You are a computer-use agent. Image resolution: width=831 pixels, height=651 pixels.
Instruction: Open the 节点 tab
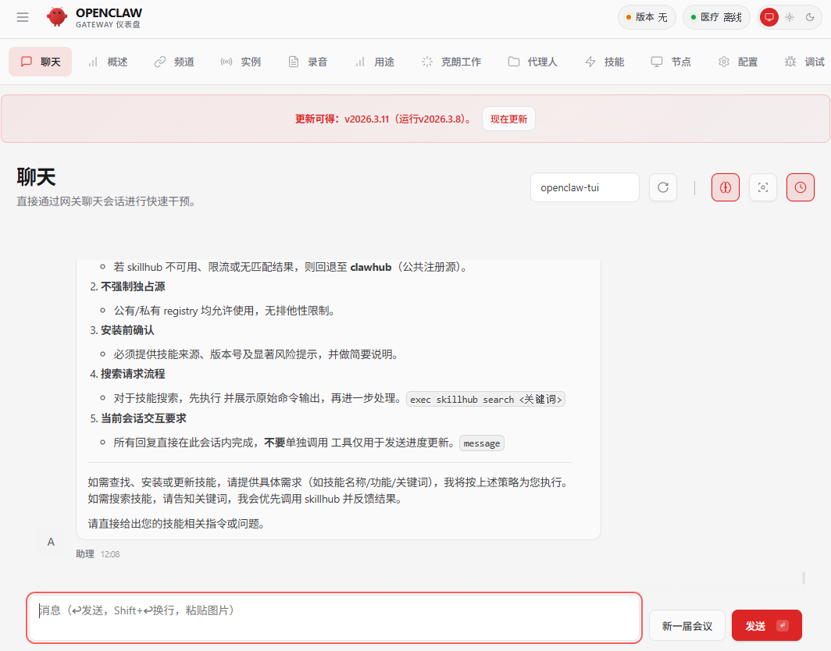point(671,62)
